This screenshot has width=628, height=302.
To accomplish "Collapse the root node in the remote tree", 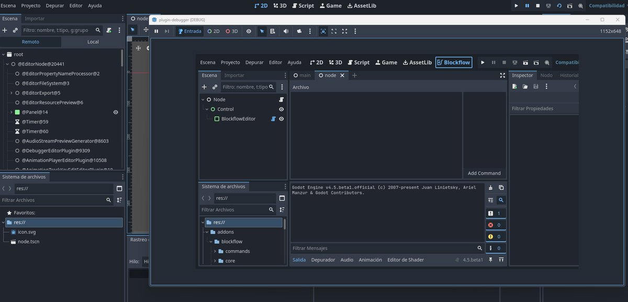I will point(4,54).
